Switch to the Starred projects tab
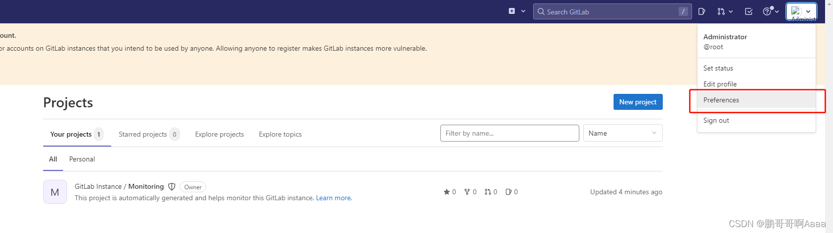833x233 pixels. coord(149,134)
